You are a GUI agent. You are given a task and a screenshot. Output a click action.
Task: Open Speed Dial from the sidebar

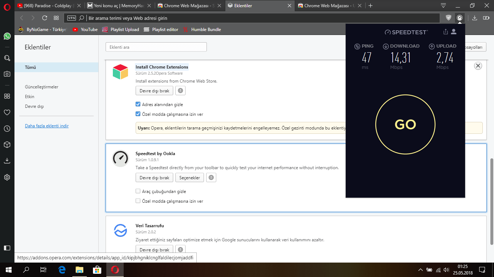(x=7, y=96)
